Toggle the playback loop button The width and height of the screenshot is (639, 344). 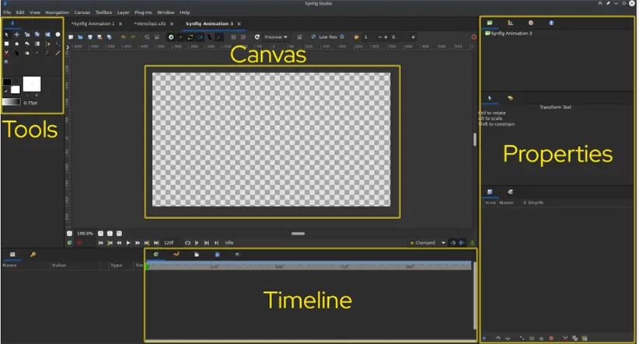(x=187, y=243)
